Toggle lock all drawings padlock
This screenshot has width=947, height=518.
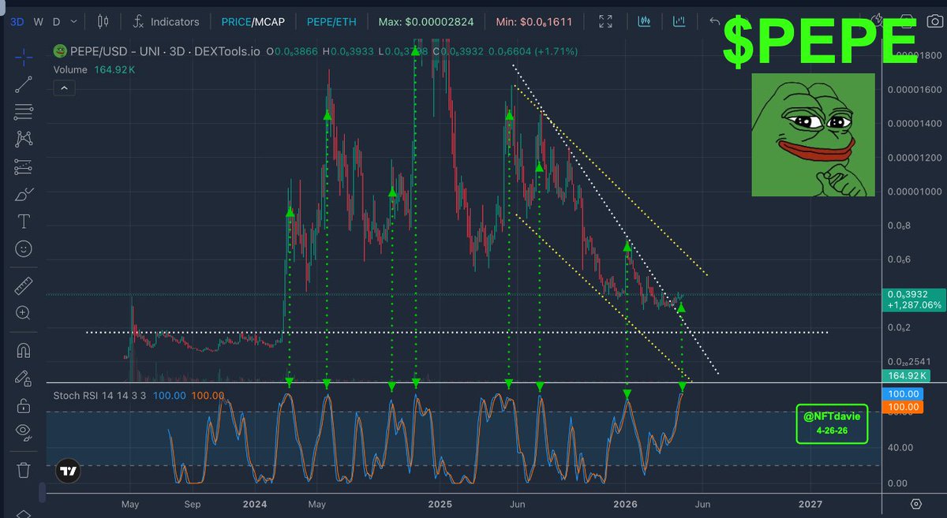pos(24,405)
